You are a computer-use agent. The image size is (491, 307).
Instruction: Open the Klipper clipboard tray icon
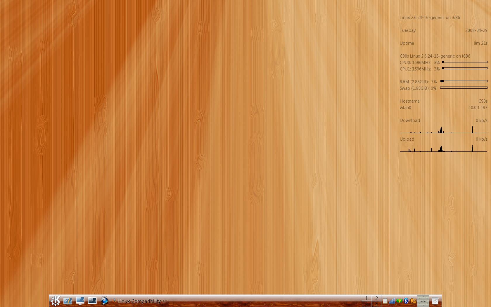pyautogui.click(x=385, y=301)
